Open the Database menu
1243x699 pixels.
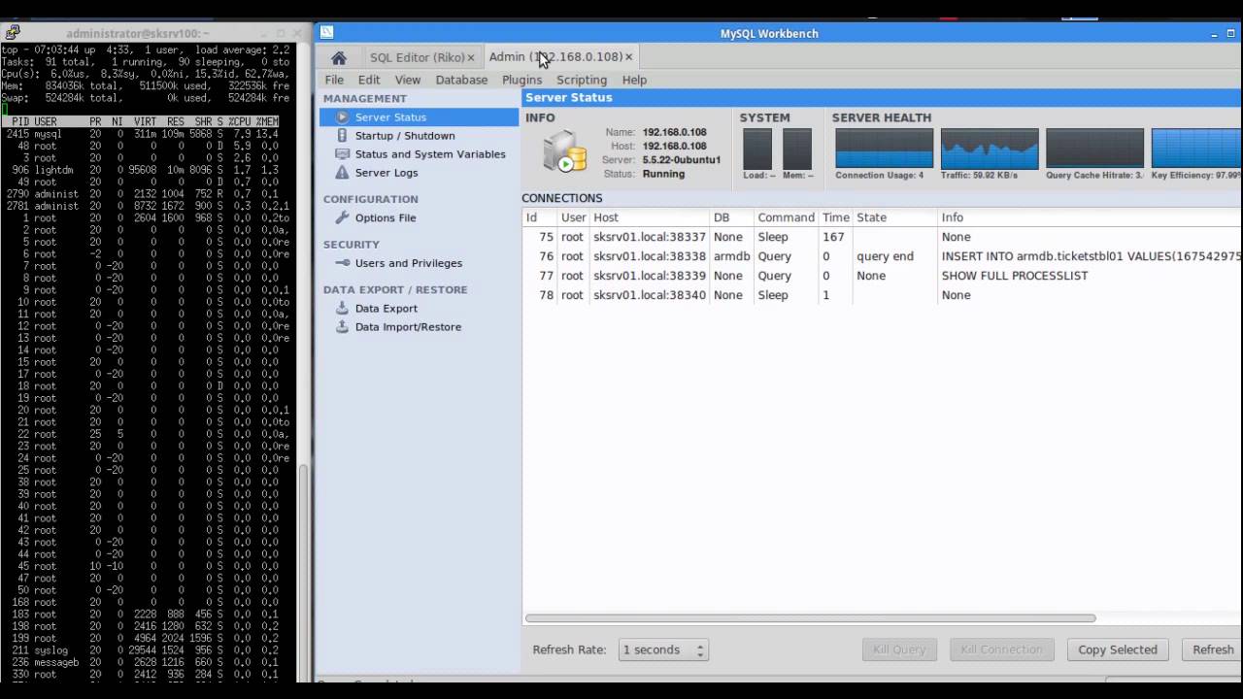(461, 80)
